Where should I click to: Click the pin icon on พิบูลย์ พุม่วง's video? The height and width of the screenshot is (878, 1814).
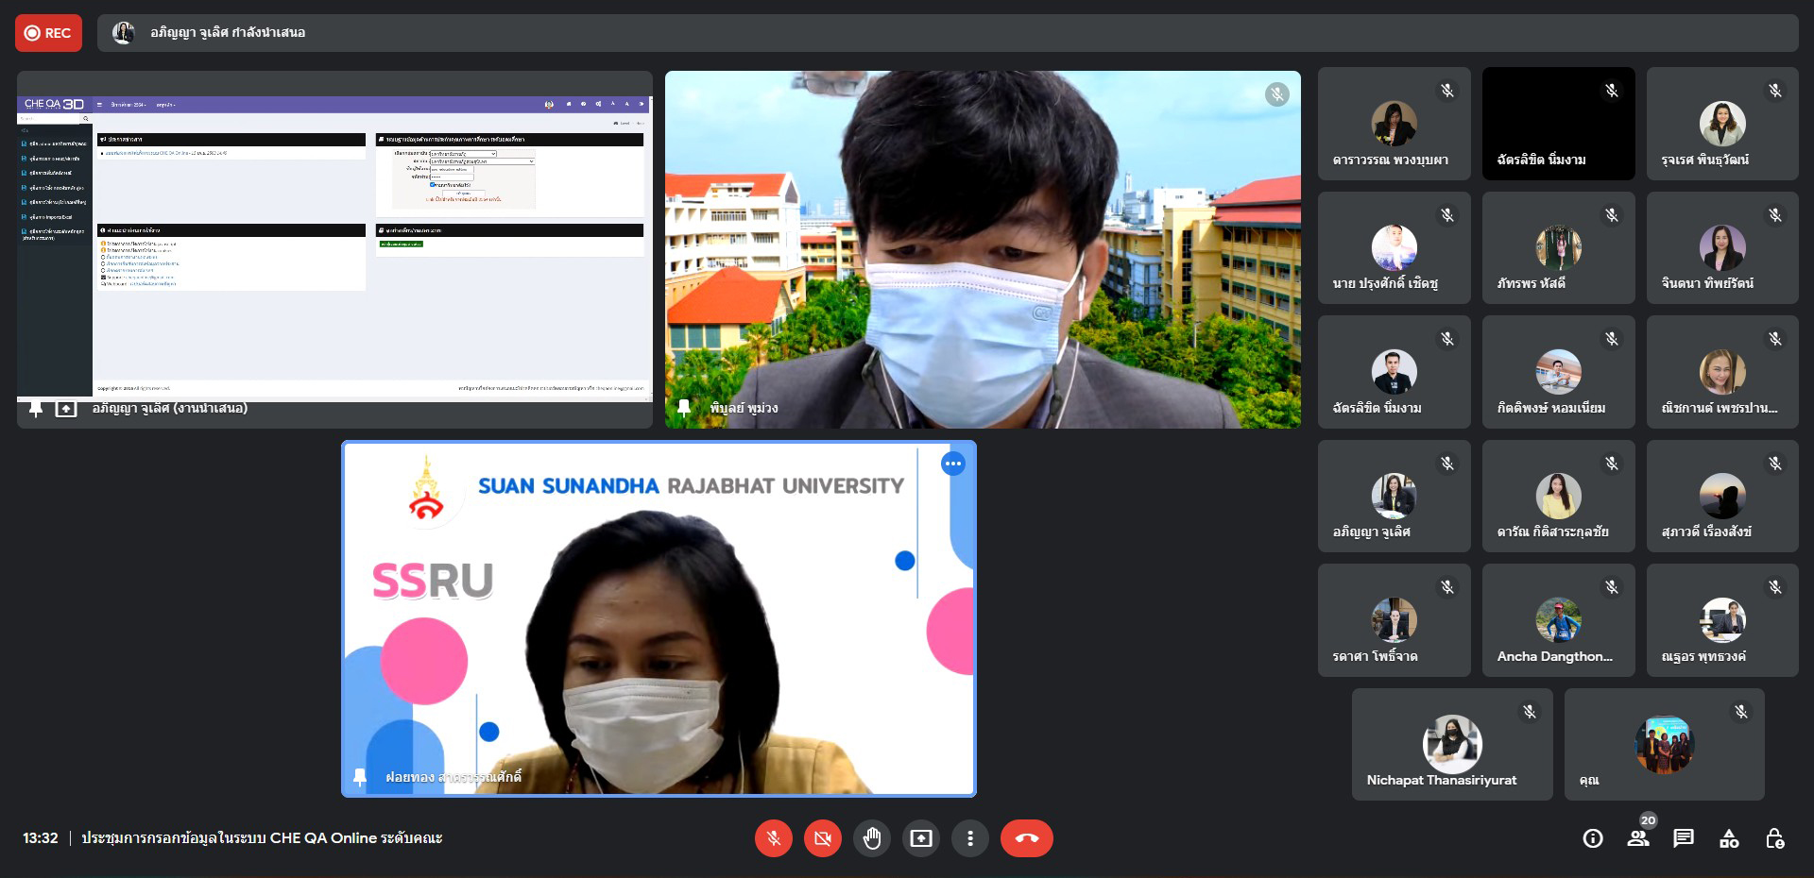click(x=684, y=408)
